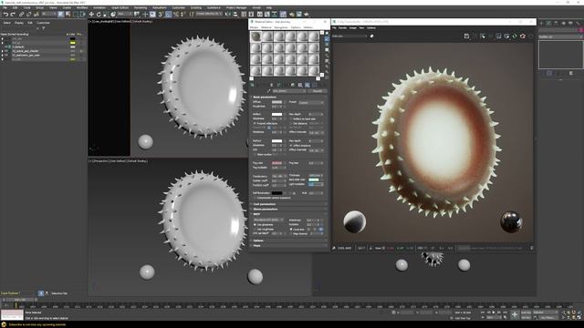Click the large Set Key plus button
This screenshot has height=328, width=584.
tap(515, 314)
